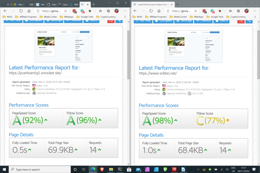Go back in the right browser window
Screen dimensions: 260x173
point(135,11)
